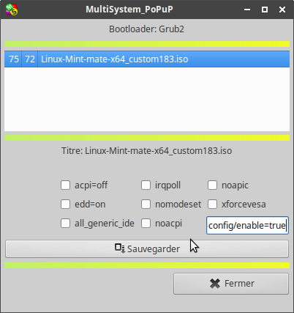
Task: Enable the edd=on checkbox
Action: [65, 204]
